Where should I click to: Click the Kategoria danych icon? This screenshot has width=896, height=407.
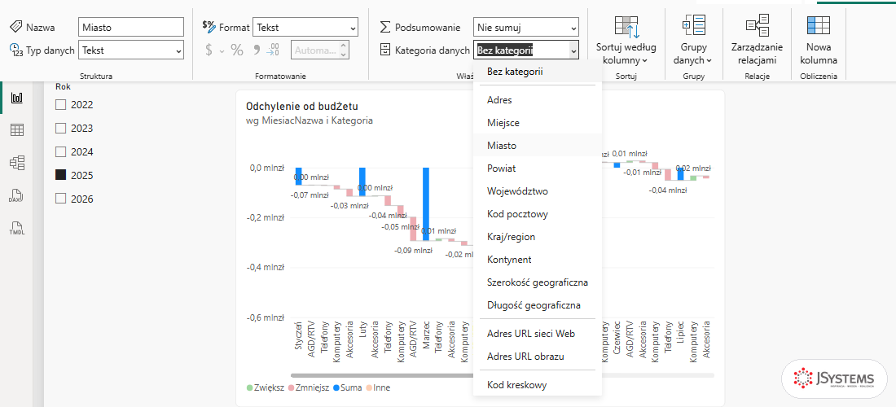coord(386,50)
